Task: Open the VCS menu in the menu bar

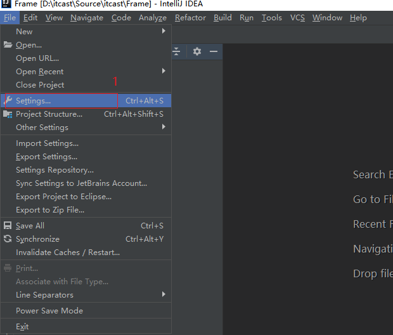Action: point(297,18)
